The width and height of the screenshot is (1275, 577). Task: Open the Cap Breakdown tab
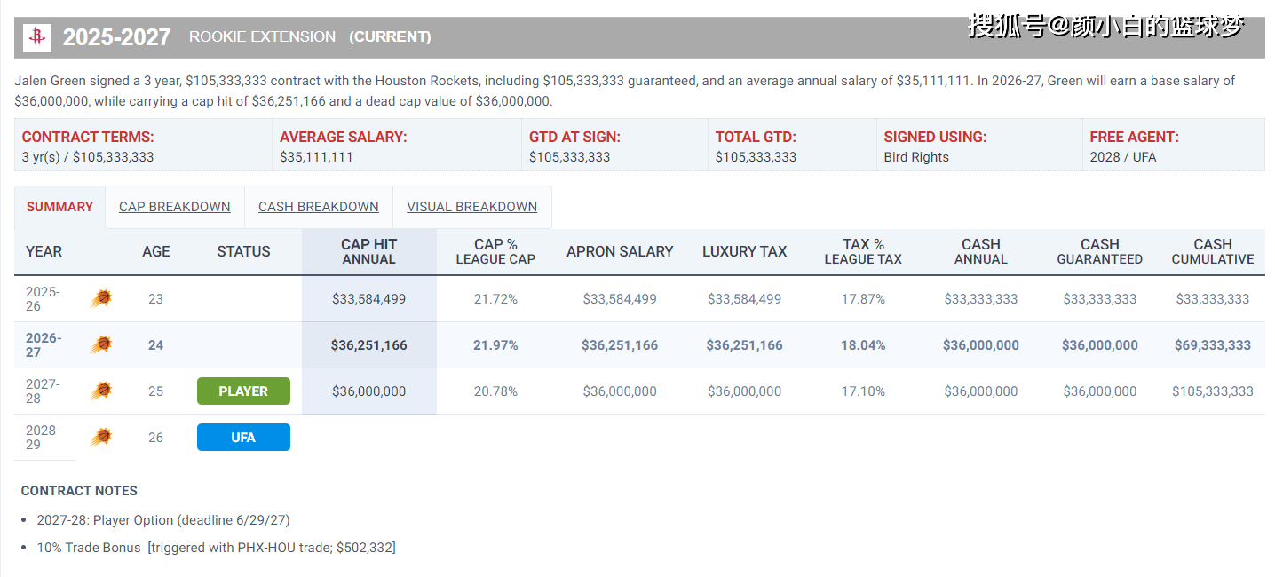[x=175, y=207]
